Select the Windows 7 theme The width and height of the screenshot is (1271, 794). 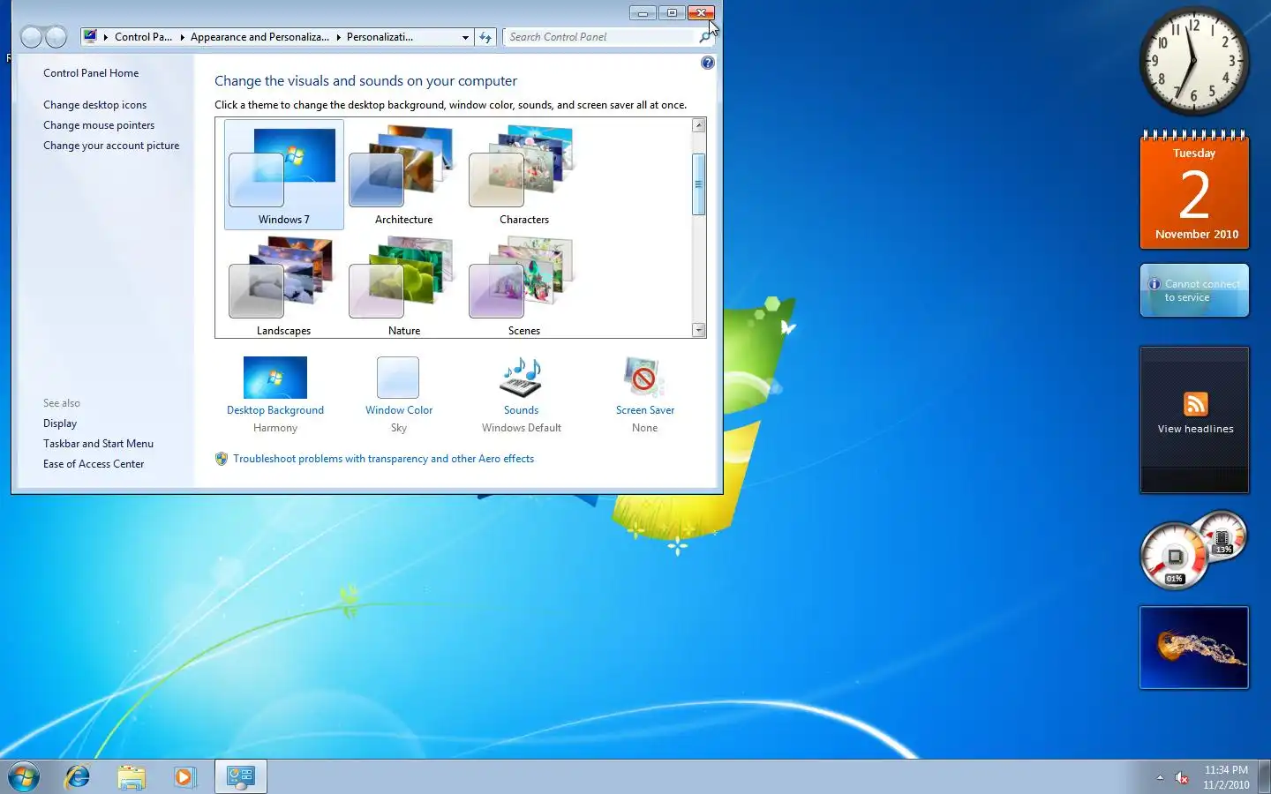[x=283, y=175]
